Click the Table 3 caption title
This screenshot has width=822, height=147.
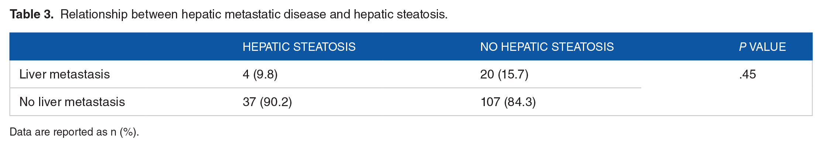(x=229, y=14)
